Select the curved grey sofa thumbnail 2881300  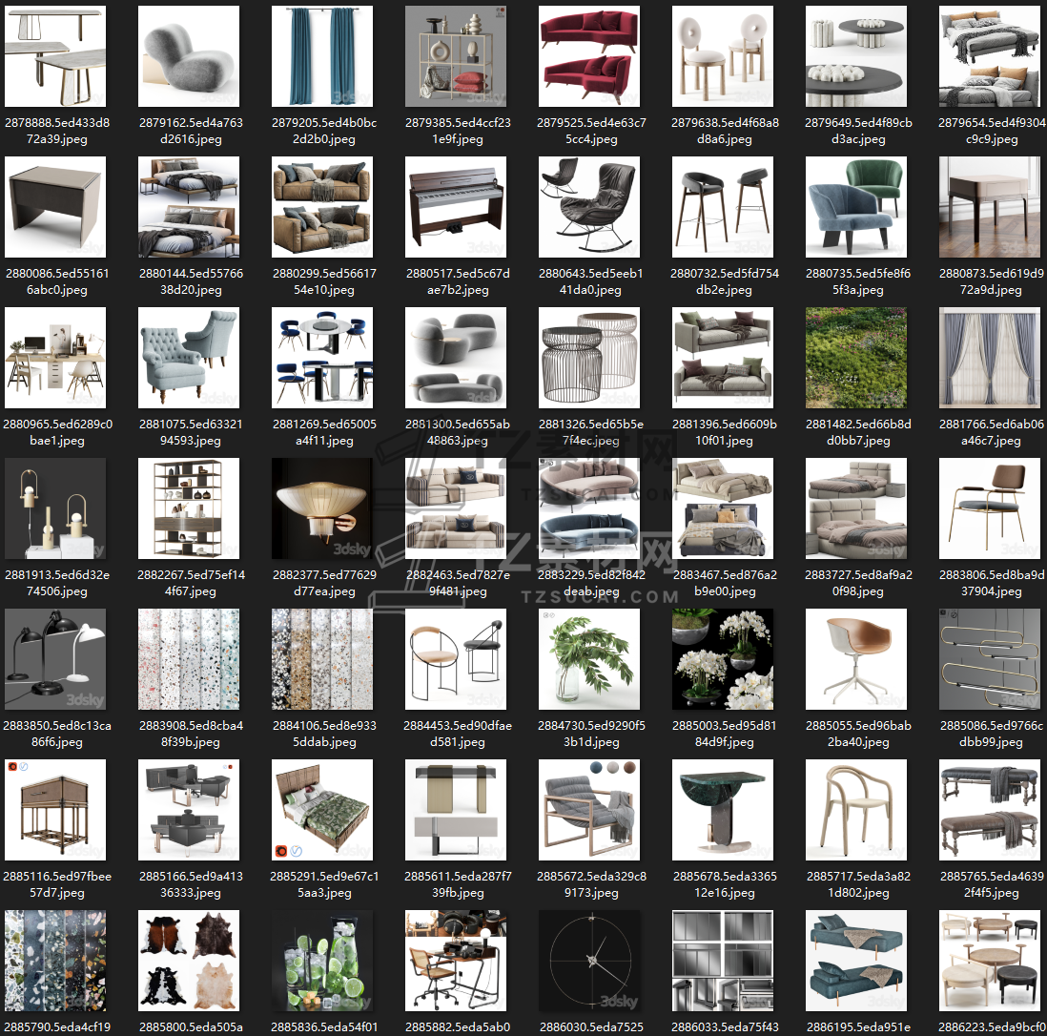(x=456, y=358)
